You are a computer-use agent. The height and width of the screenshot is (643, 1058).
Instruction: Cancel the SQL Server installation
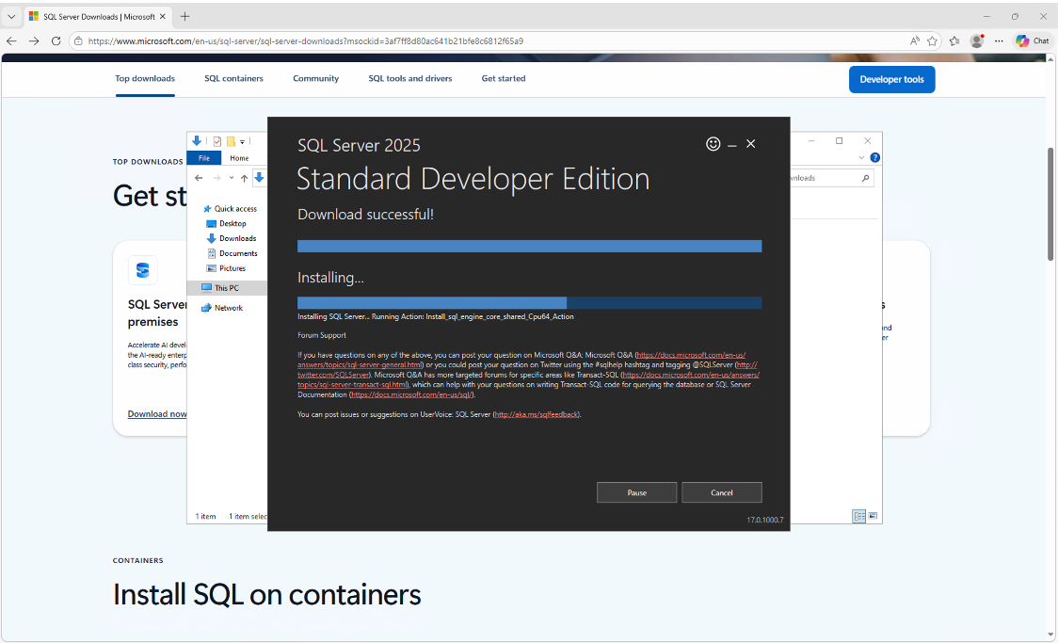[x=721, y=492]
